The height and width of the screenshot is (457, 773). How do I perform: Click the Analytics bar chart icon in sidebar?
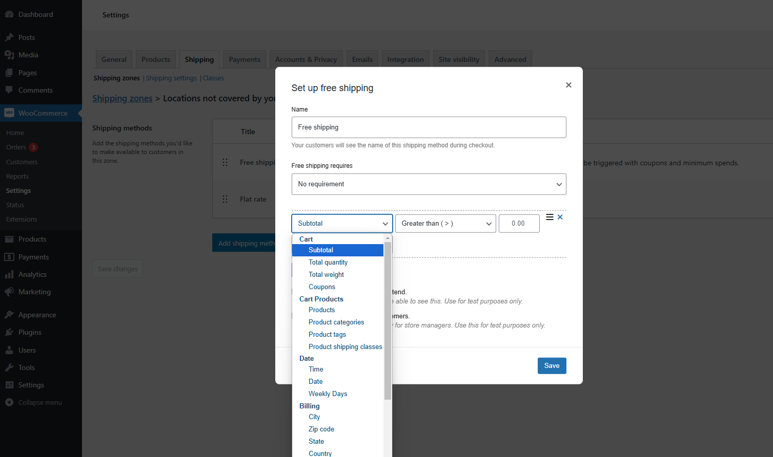coord(9,275)
